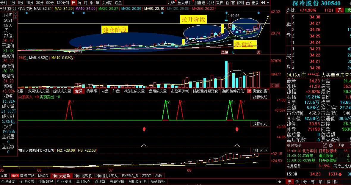The height and width of the screenshot is (185, 351).
Task: Select the AI立桩成交量 sub-tab
Action: pos(134,91)
